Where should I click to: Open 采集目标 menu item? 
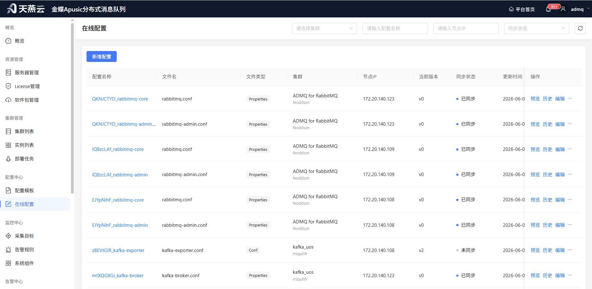[x=35, y=236]
